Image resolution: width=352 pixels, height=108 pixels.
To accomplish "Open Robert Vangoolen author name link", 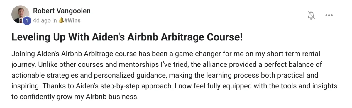I will pos(62,11).
